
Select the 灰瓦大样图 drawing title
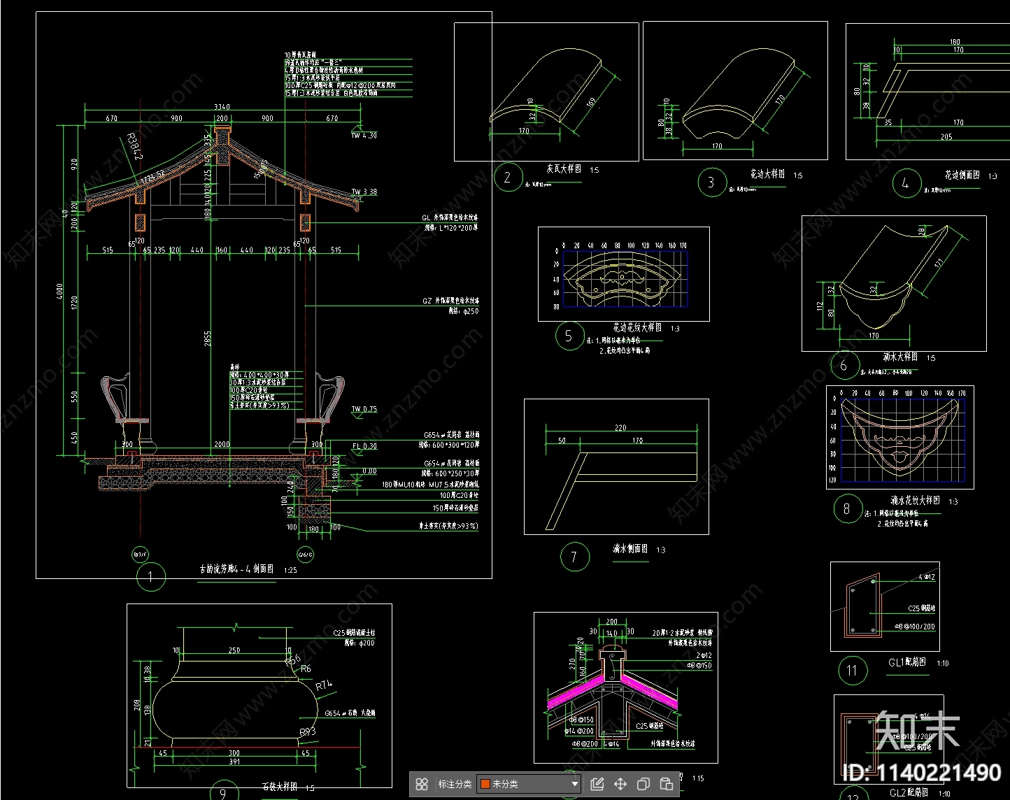click(x=564, y=169)
